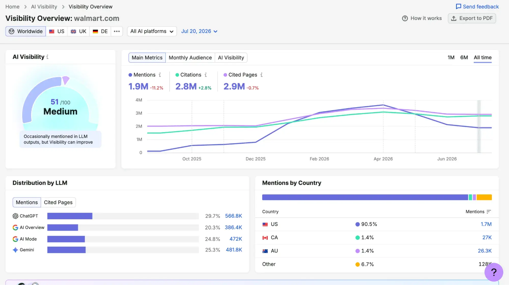Click the Canada flag in country table
This screenshot has height=285, width=509.
(x=265, y=238)
